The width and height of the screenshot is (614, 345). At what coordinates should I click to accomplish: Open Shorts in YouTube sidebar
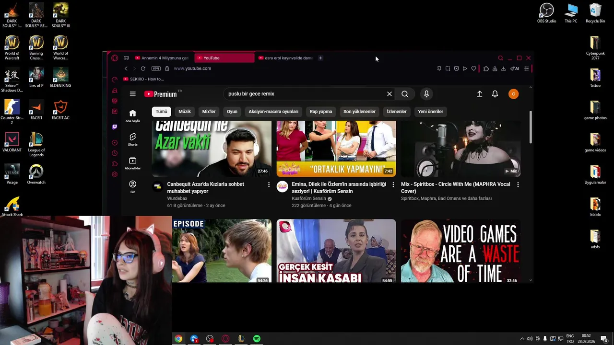[x=133, y=139]
